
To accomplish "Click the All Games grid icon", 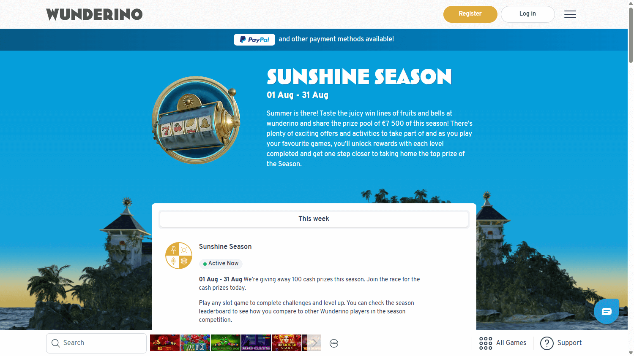I will pyautogui.click(x=486, y=343).
